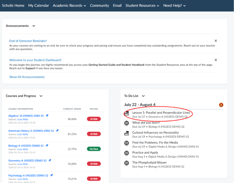
Task: Open the Geometry A (HGSED) DEMO S2 course
Action: tap(28, 160)
